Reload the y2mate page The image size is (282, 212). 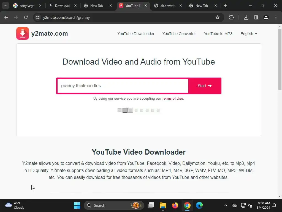pyautogui.click(x=26, y=17)
